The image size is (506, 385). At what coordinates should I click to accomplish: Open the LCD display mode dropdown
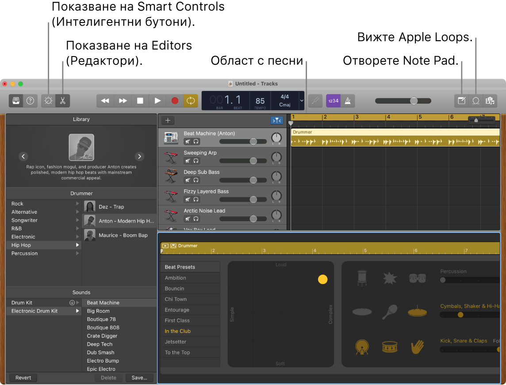[301, 101]
